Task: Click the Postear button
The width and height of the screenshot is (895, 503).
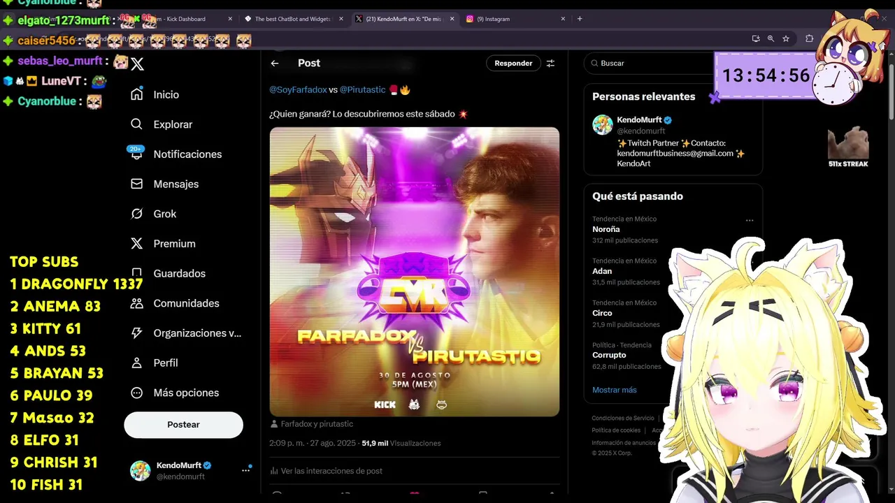Action: [x=183, y=425]
